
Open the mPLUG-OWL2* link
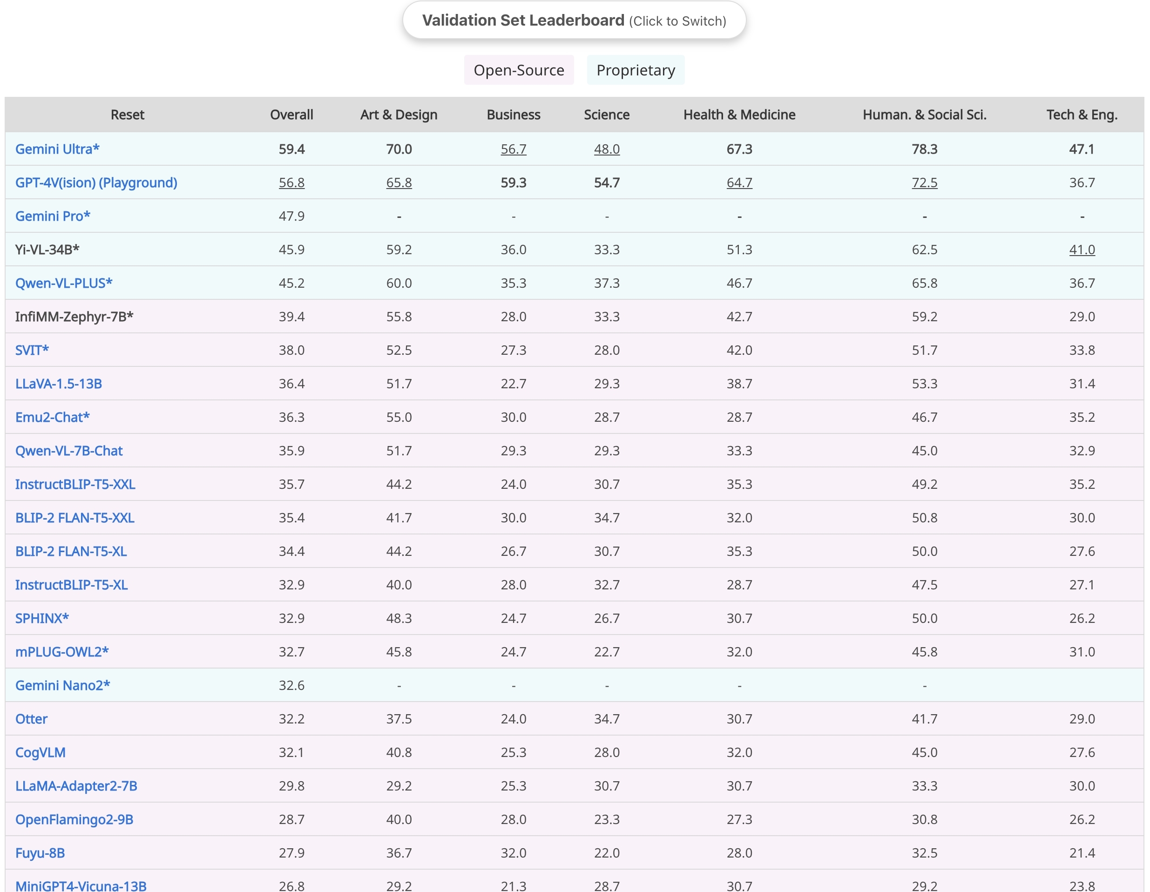pos(62,652)
